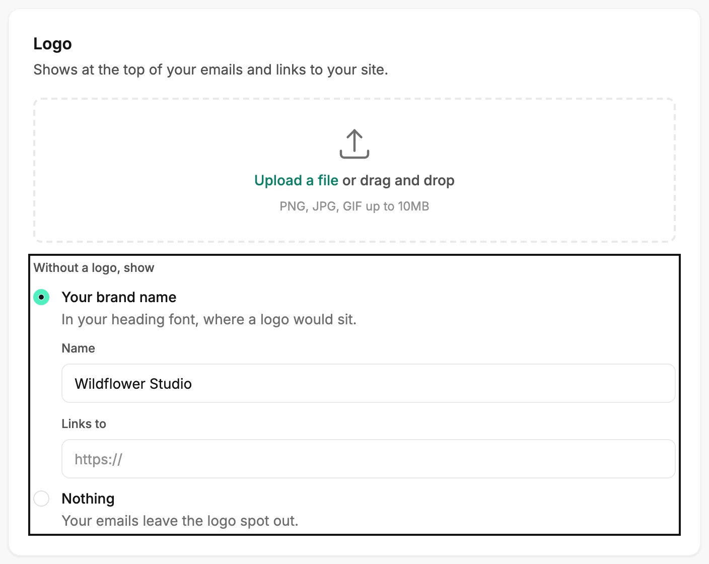Click the 'or drag and drop' text

click(398, 180)
